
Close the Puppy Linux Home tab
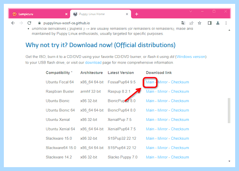tap(127, 14)
